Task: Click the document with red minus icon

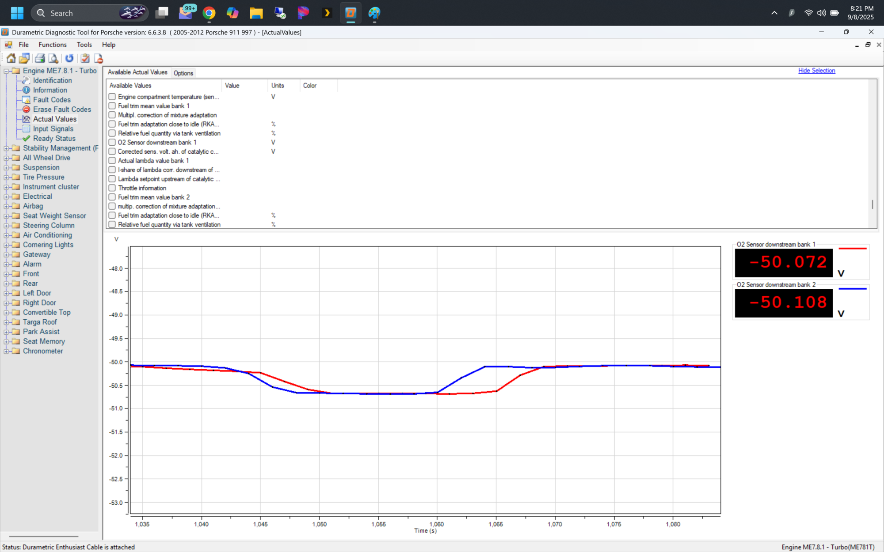Action: (99, 58)
